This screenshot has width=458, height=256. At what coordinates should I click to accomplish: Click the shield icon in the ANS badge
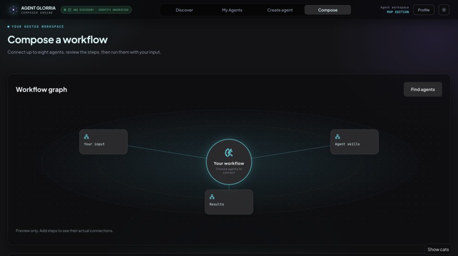pyautogui.click(x=69, y=10)
